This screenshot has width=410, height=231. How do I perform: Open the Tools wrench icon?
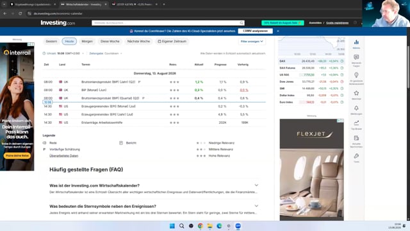click(x=356, y=156)
